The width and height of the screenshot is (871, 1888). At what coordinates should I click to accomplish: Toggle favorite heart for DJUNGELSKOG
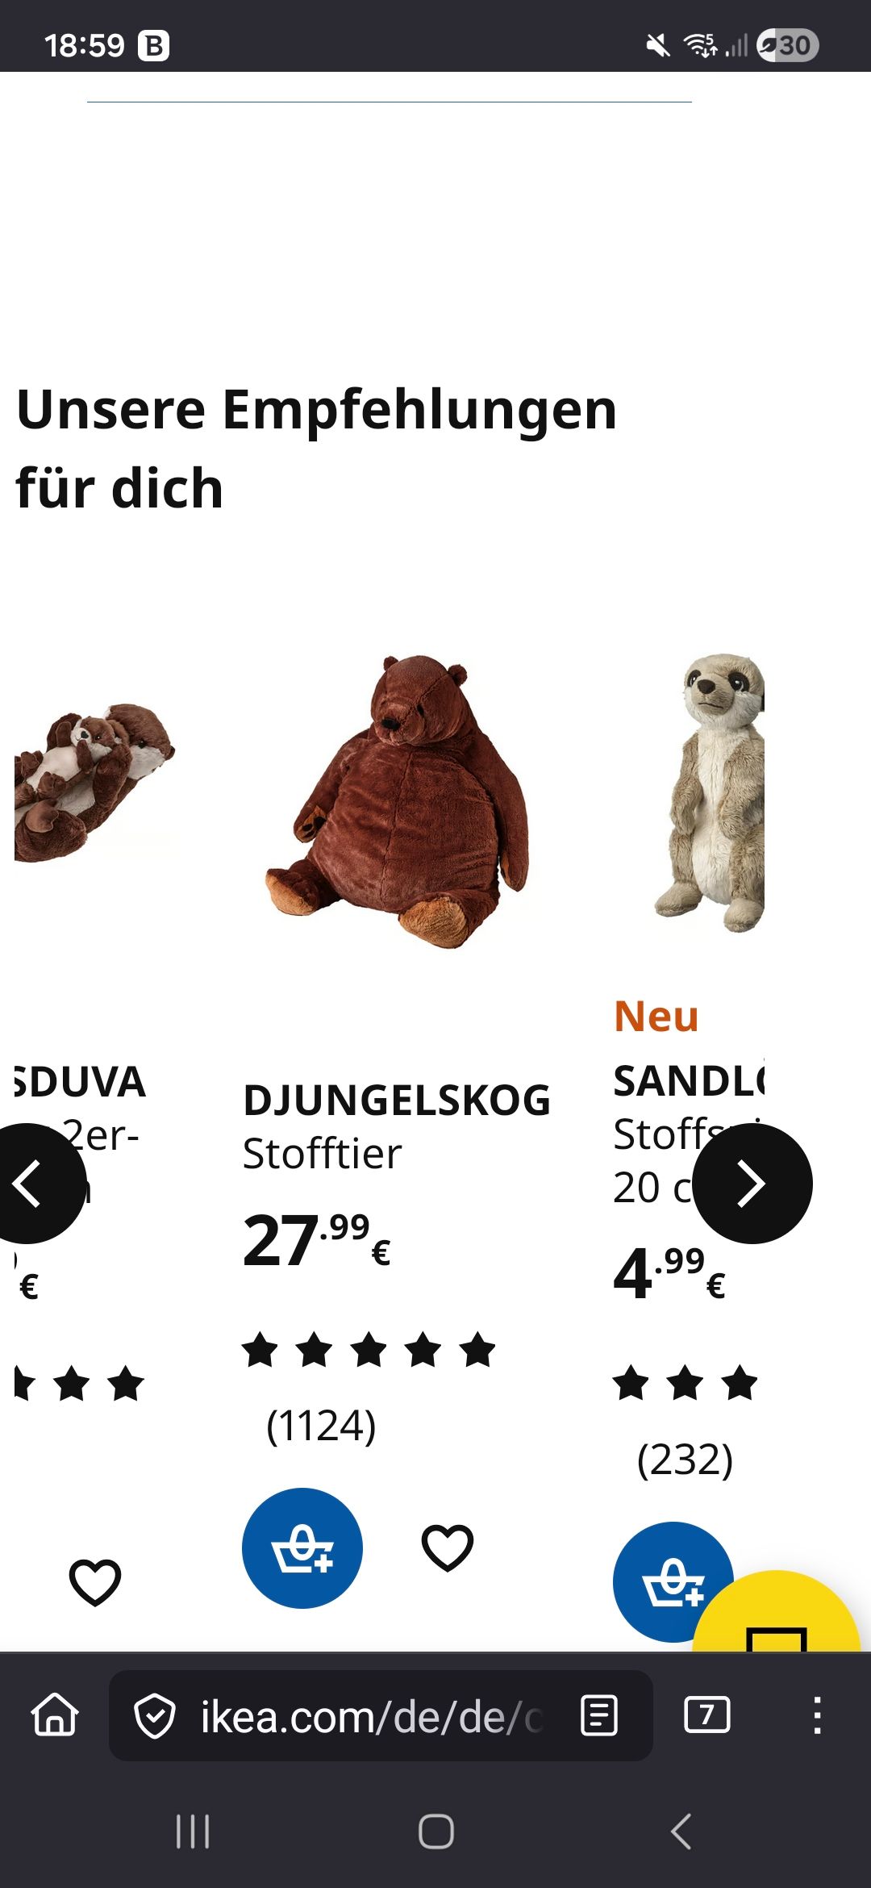pos(448,1548)
